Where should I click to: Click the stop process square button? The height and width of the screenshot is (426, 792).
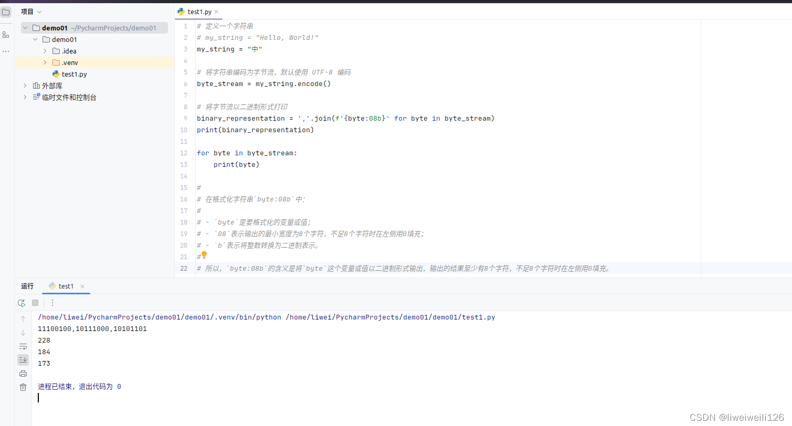coord(35,303)
